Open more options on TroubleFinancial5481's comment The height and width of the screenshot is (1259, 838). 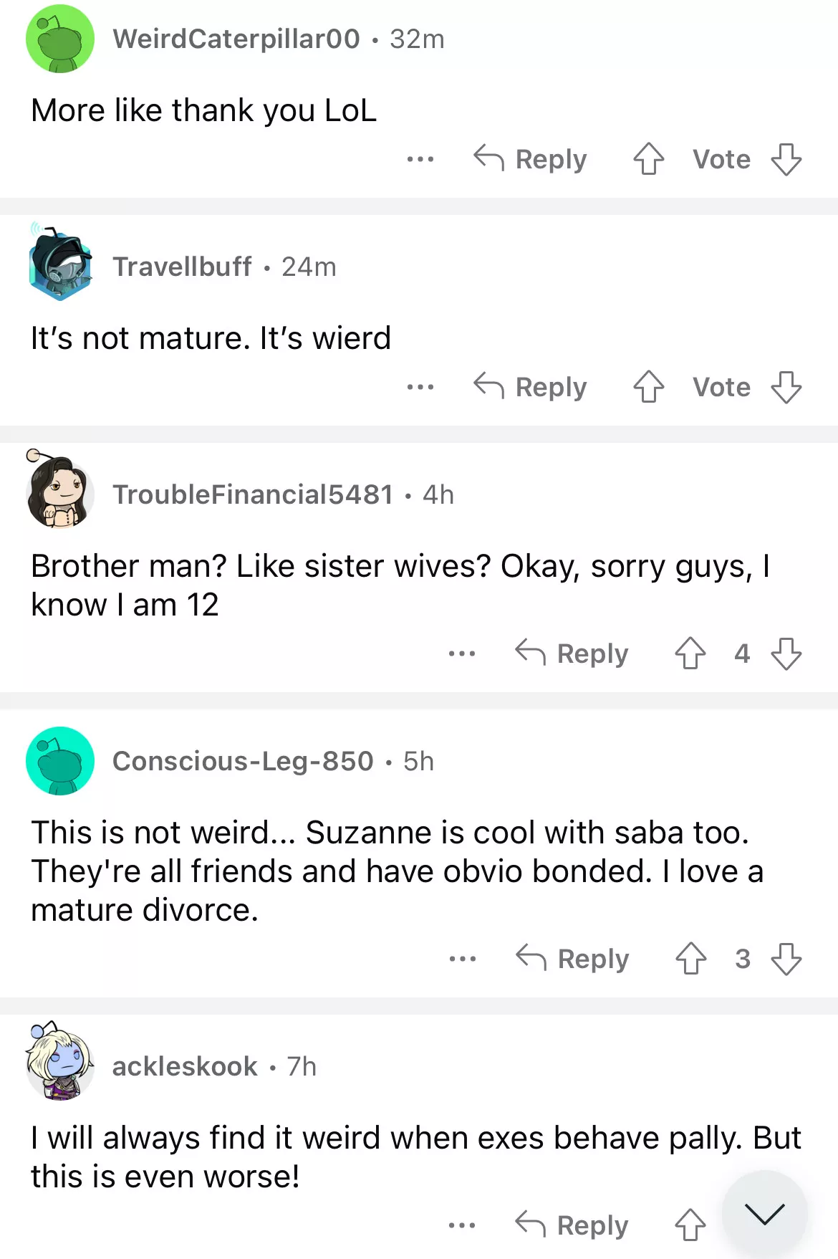(x=461, y=654)
